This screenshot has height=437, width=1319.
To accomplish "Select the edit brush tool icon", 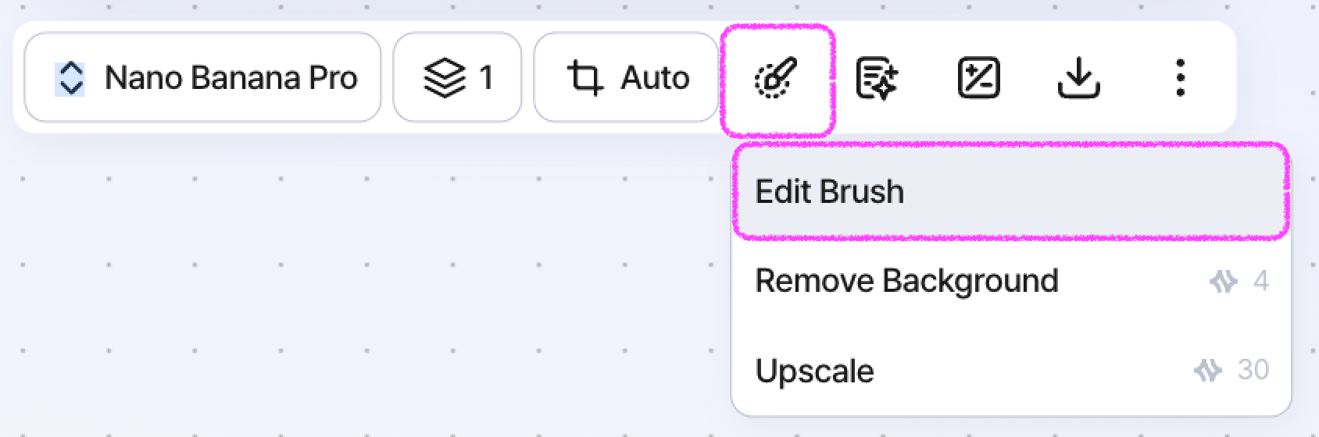I will click(x=777, y=78).
